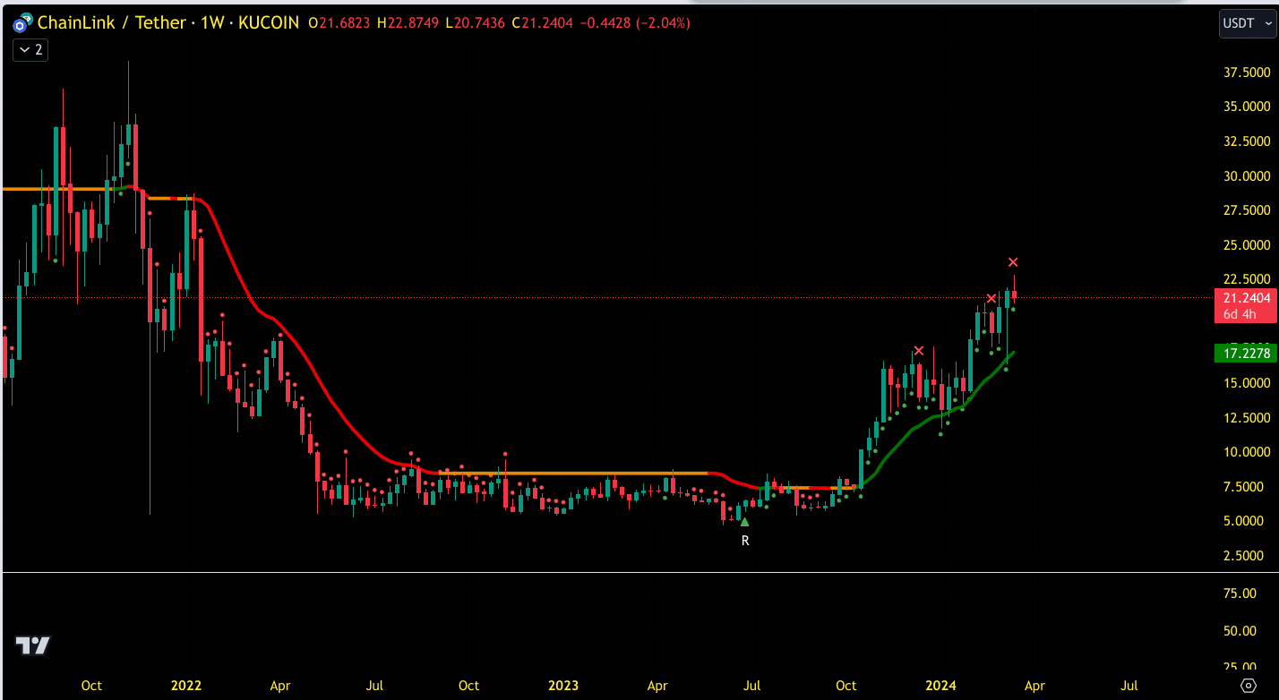Image resolution: width=1279 pixels, height=700 pixels.
Task: Click the TradingView logo
Action: [x=33, y=645]
